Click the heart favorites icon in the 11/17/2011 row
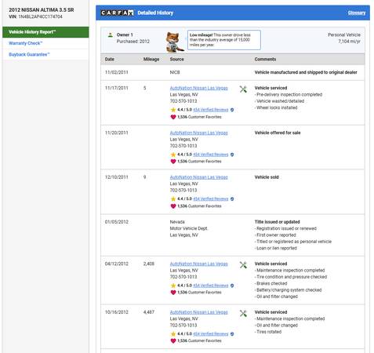374x353 pixels. (x=173, y=117)
